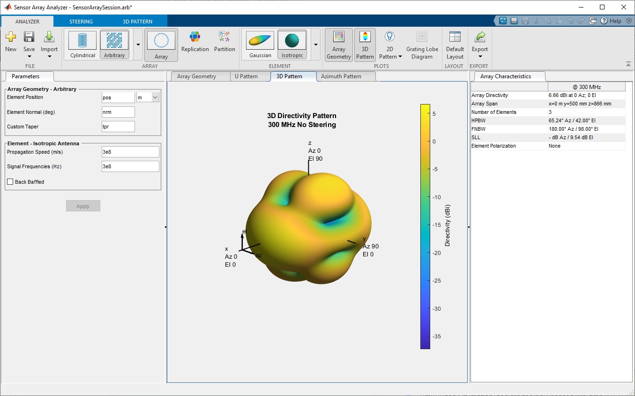This screenshot has width=635, height=396.
Task: Click the Signal Frequencies input field
Action: [x=130, y=166]
